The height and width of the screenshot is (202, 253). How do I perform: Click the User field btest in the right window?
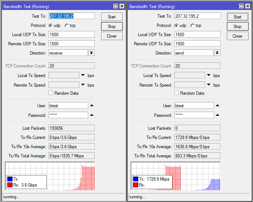pyautogui.click(x=194, y=106)
